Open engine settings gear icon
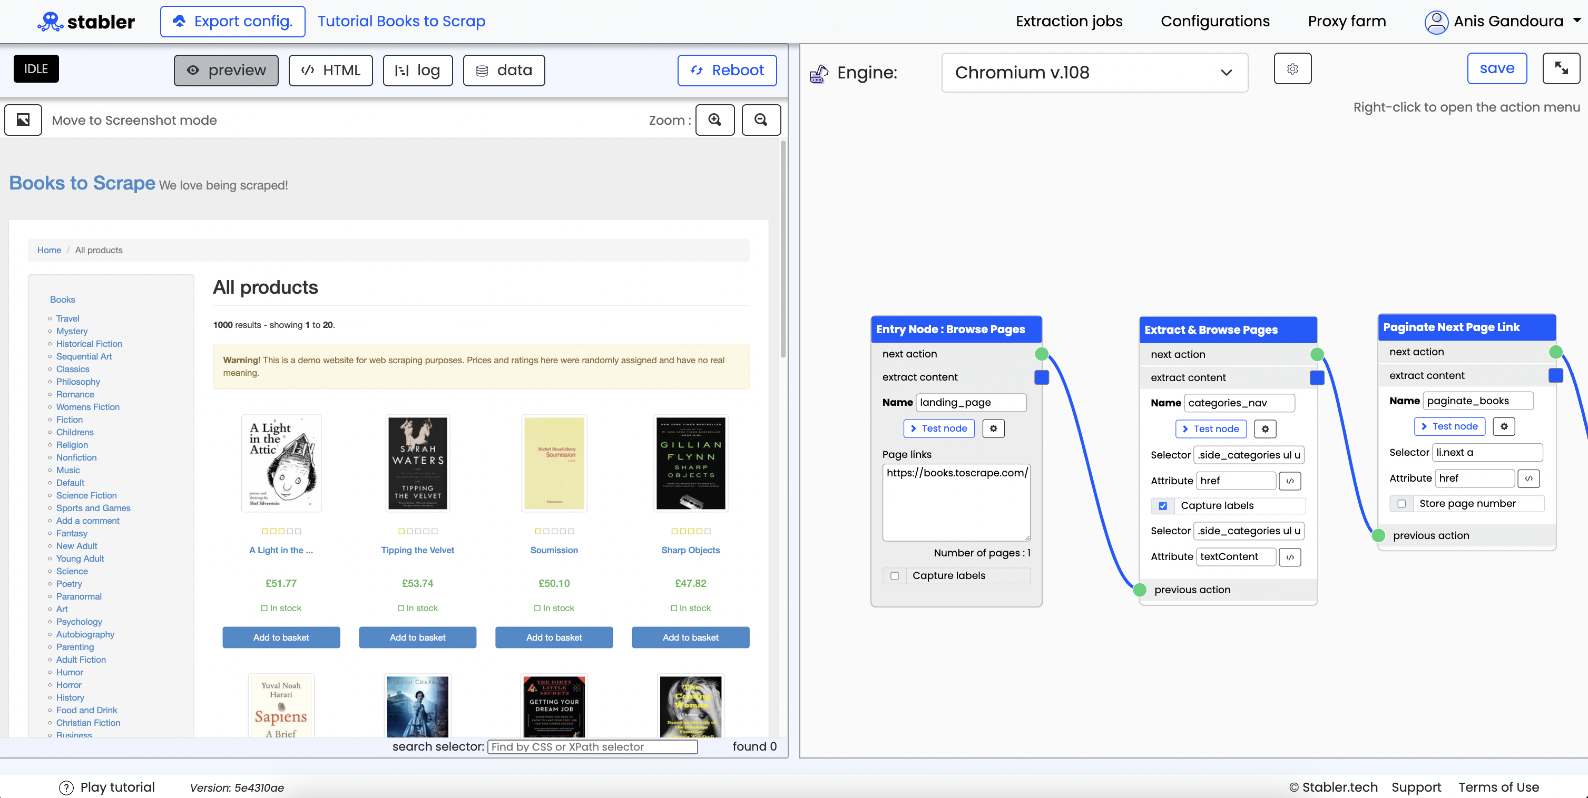1588x798 pixels. 1292,68
